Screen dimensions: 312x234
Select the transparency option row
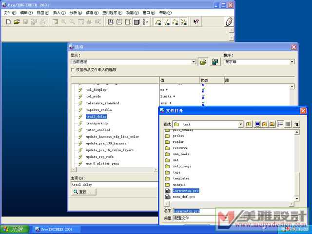tap(97, 123)
